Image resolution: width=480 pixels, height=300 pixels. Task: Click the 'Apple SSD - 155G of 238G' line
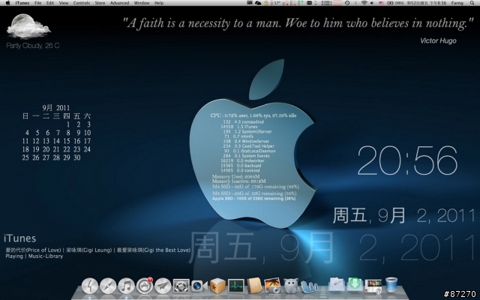[253, 198]
